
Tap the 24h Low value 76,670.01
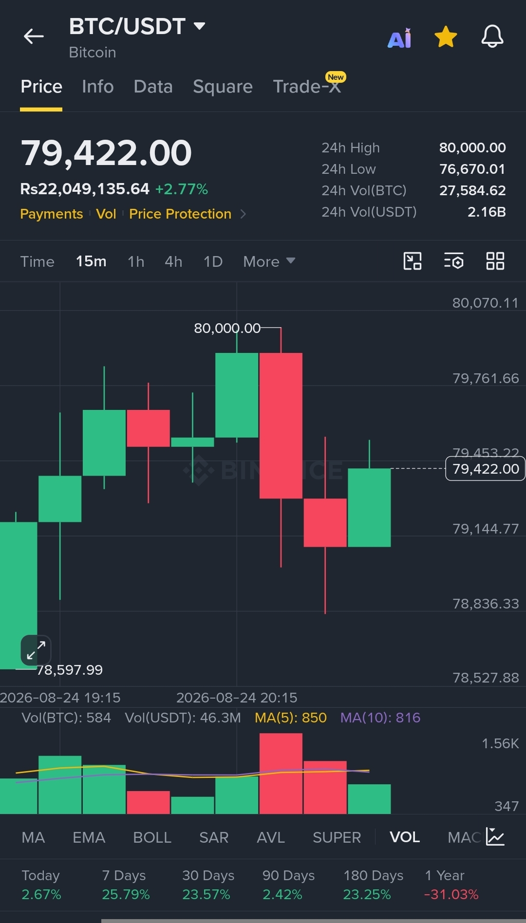472,169
